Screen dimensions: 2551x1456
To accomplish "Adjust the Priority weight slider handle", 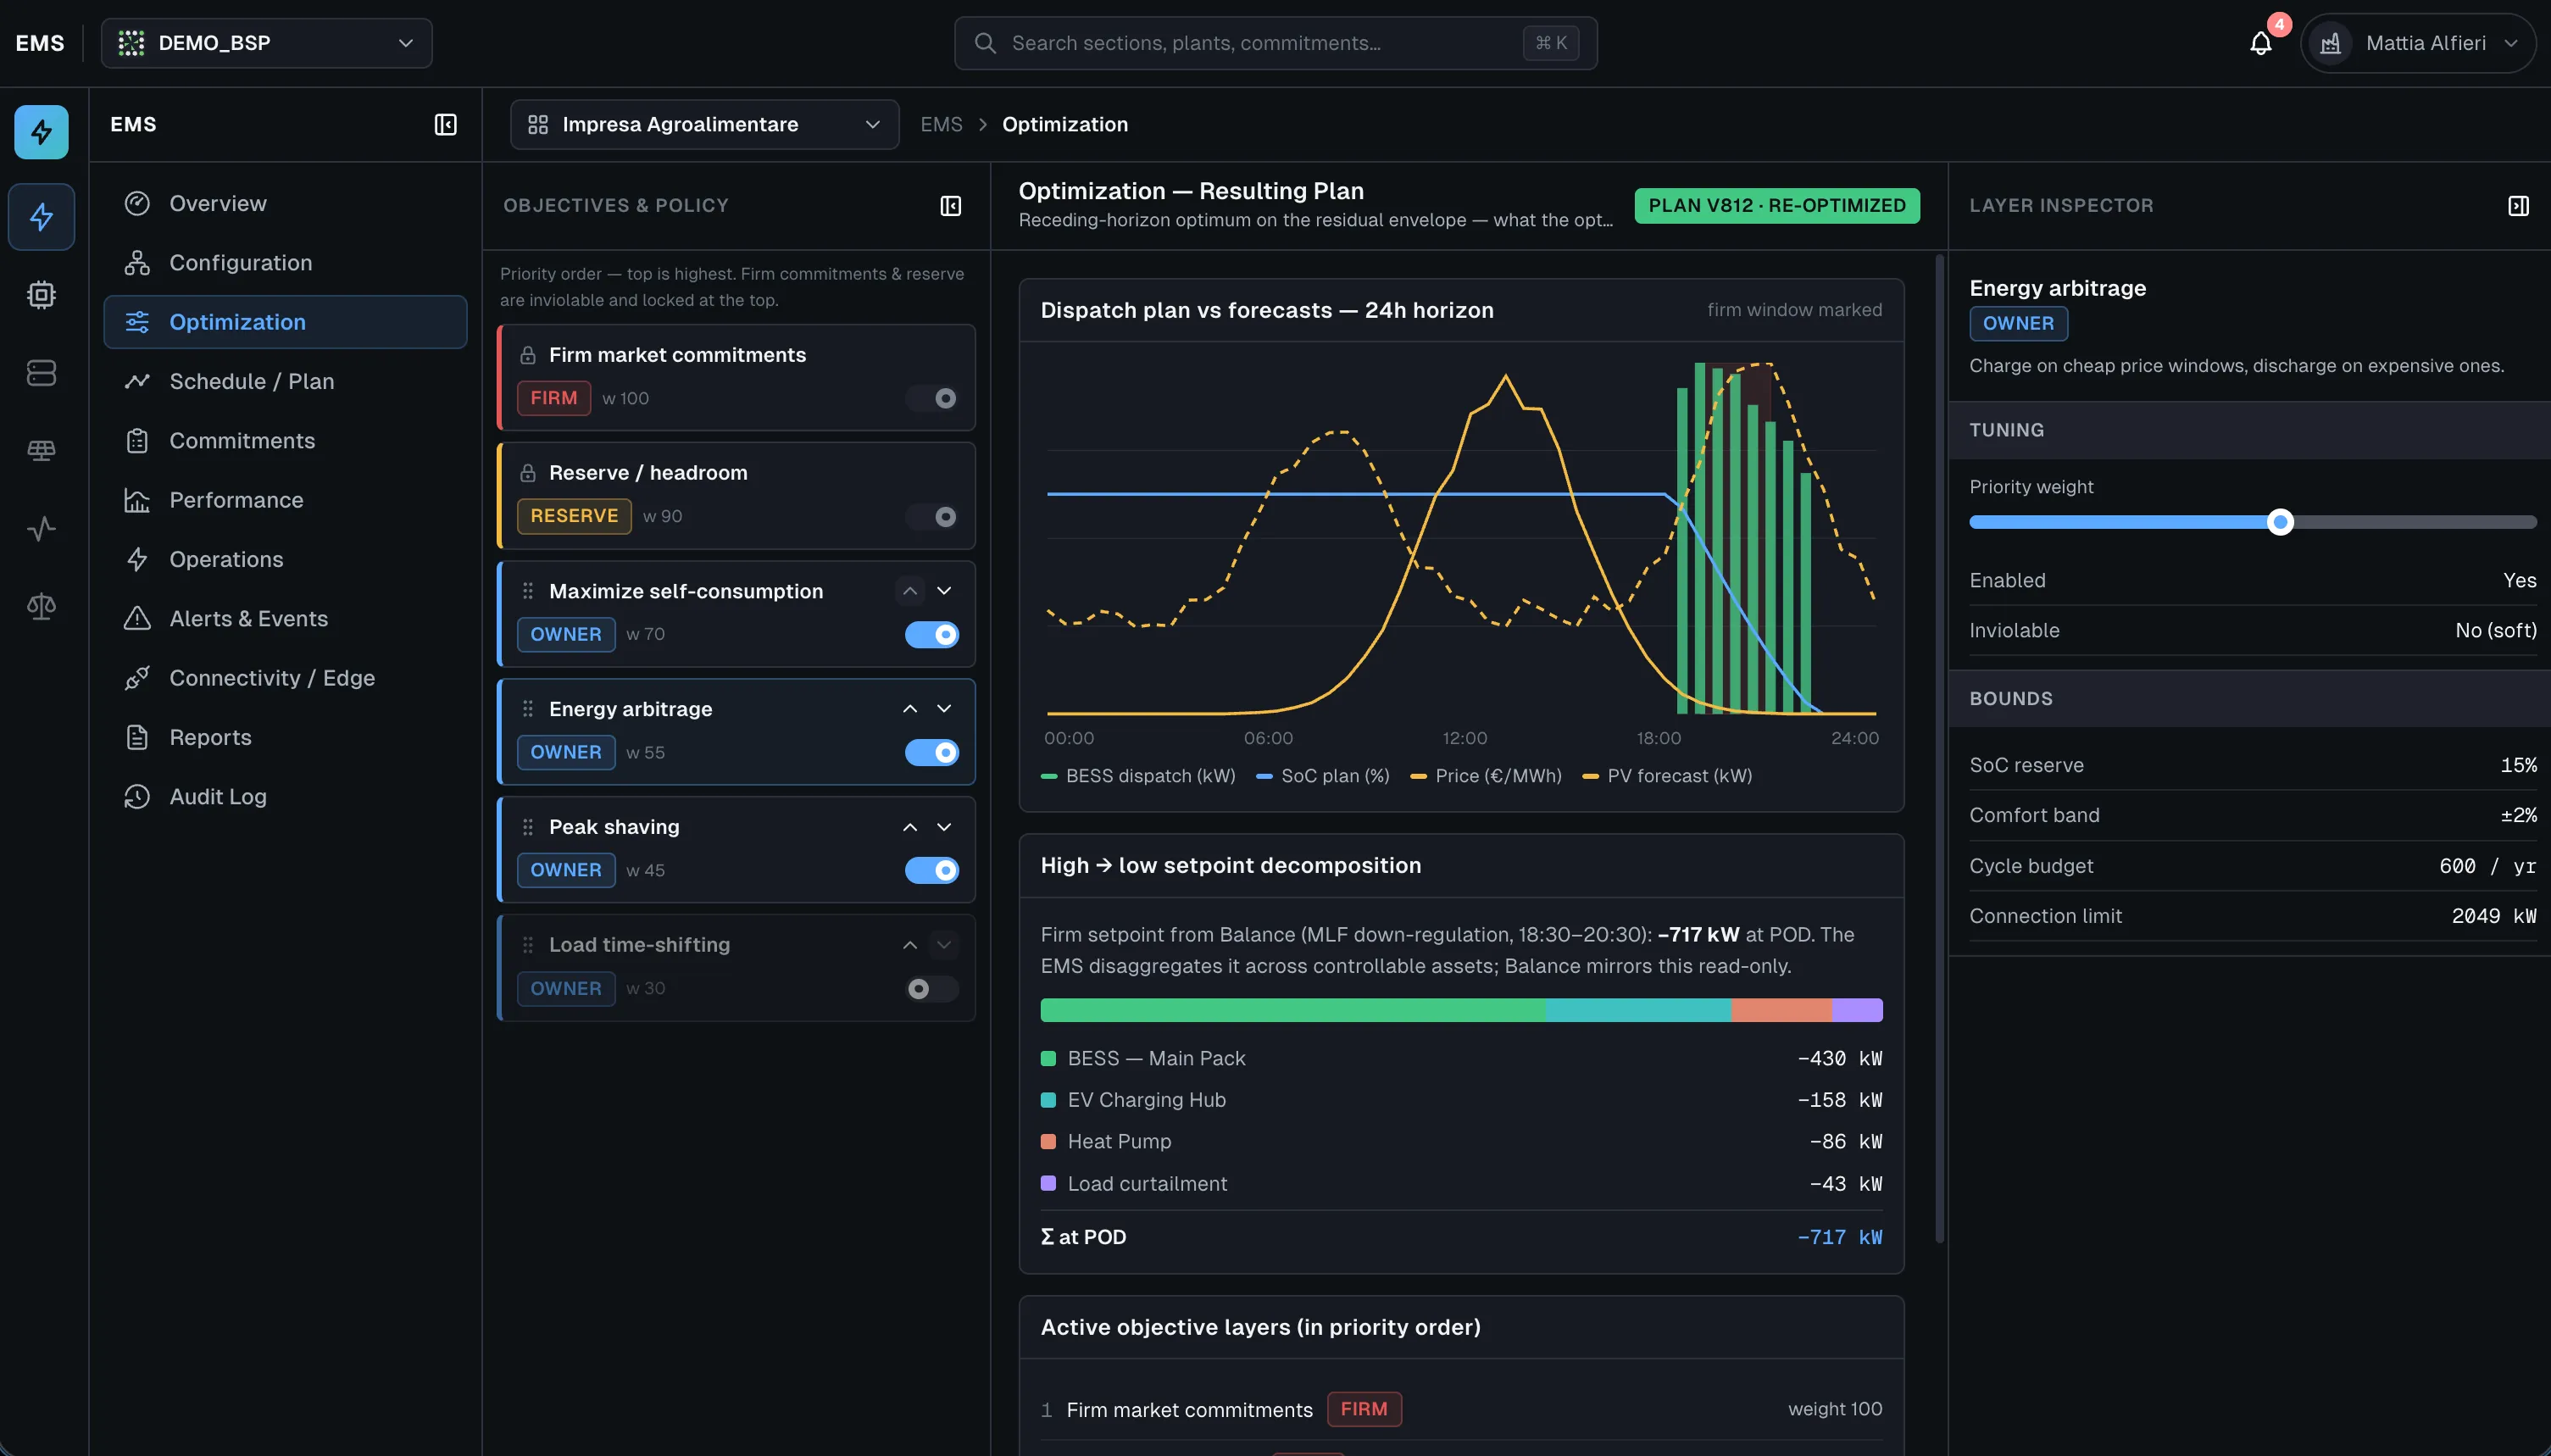I will (x=2279, y=522).
